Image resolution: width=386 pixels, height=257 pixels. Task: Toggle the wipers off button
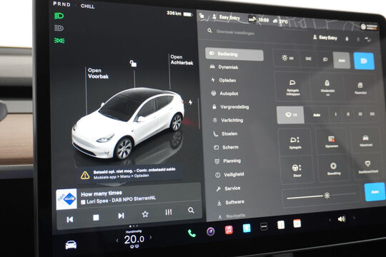click(290, 115)
